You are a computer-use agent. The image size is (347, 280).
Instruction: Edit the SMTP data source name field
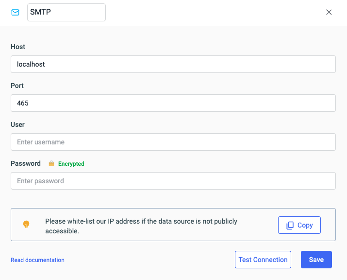pos(66,13)
